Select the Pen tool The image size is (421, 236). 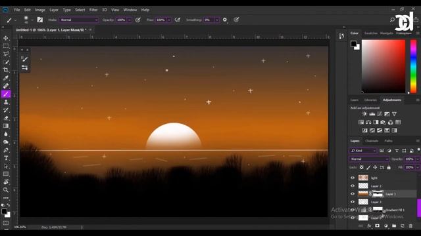click(x=6, y=150)
